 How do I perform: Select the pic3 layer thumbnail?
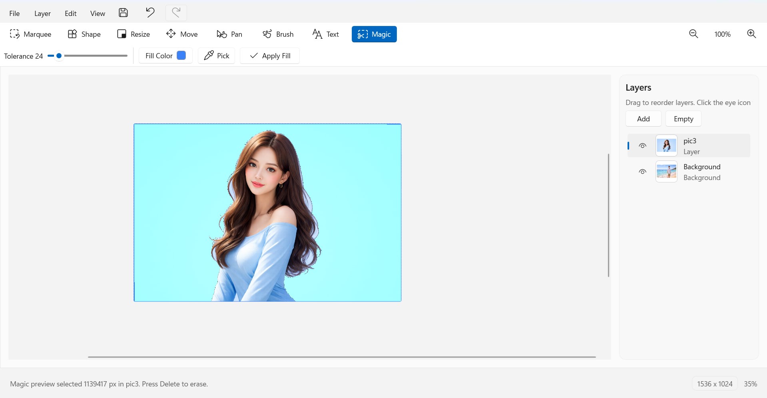coord(666,145)
